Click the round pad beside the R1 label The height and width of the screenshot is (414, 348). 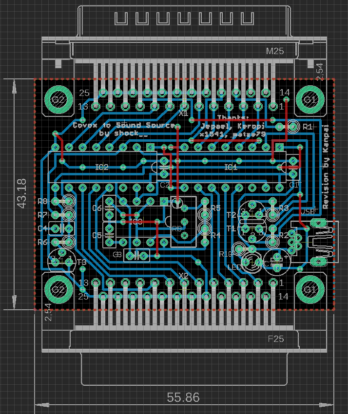pos(293,127)
